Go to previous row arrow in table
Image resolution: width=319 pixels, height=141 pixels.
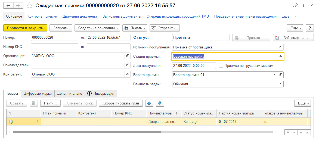(x=294, y=132)
